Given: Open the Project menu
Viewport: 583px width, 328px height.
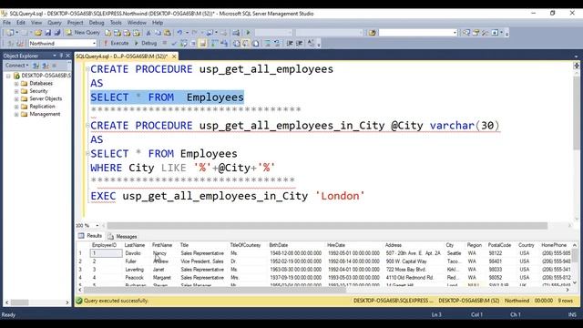Looking at the screenshot, I should pos(75,23).
